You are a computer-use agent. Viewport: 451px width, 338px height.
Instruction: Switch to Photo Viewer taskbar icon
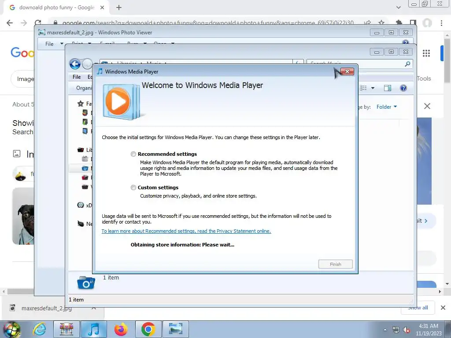(x=176, y=329)
